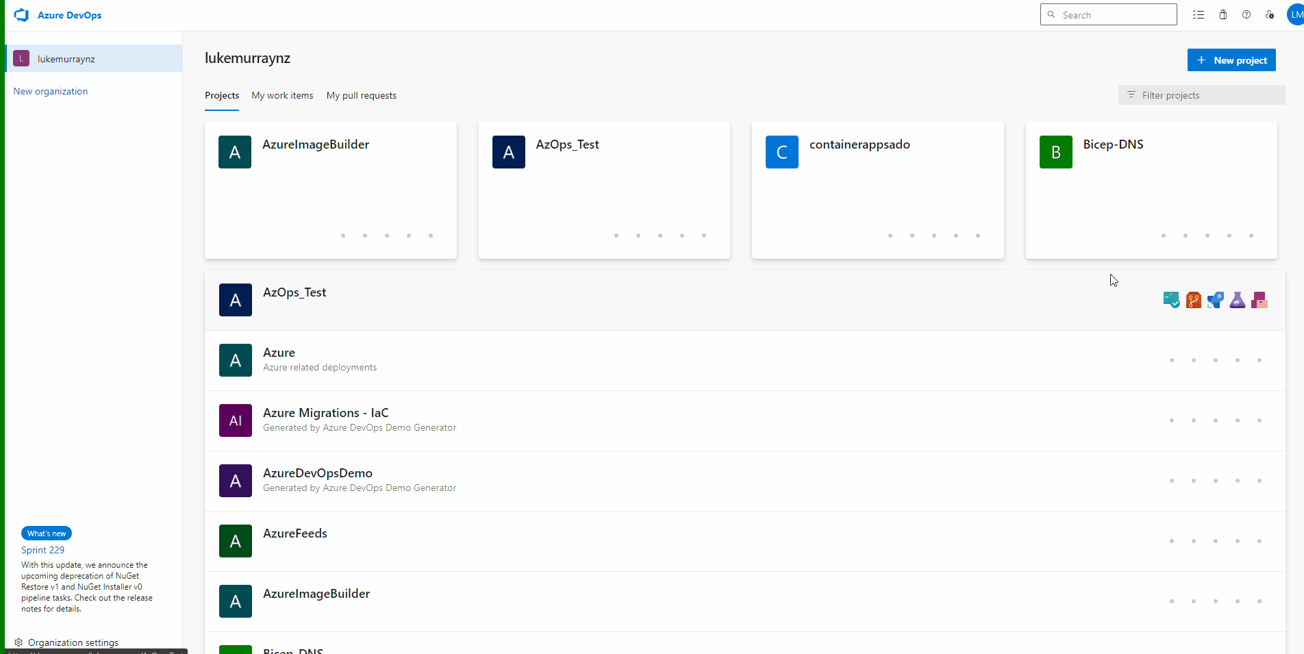This screenshot has height=654, width=1304.
Task: Open Pipelines for the AzOps_Test project
Action: tap(1216, 300)
